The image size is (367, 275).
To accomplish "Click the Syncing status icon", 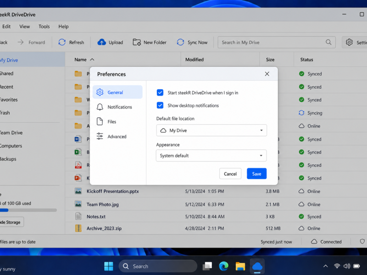I will click(x=301, y=113).
